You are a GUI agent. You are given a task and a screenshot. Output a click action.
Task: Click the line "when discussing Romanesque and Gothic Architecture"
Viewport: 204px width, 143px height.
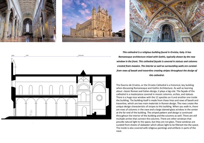pos(154,88)
